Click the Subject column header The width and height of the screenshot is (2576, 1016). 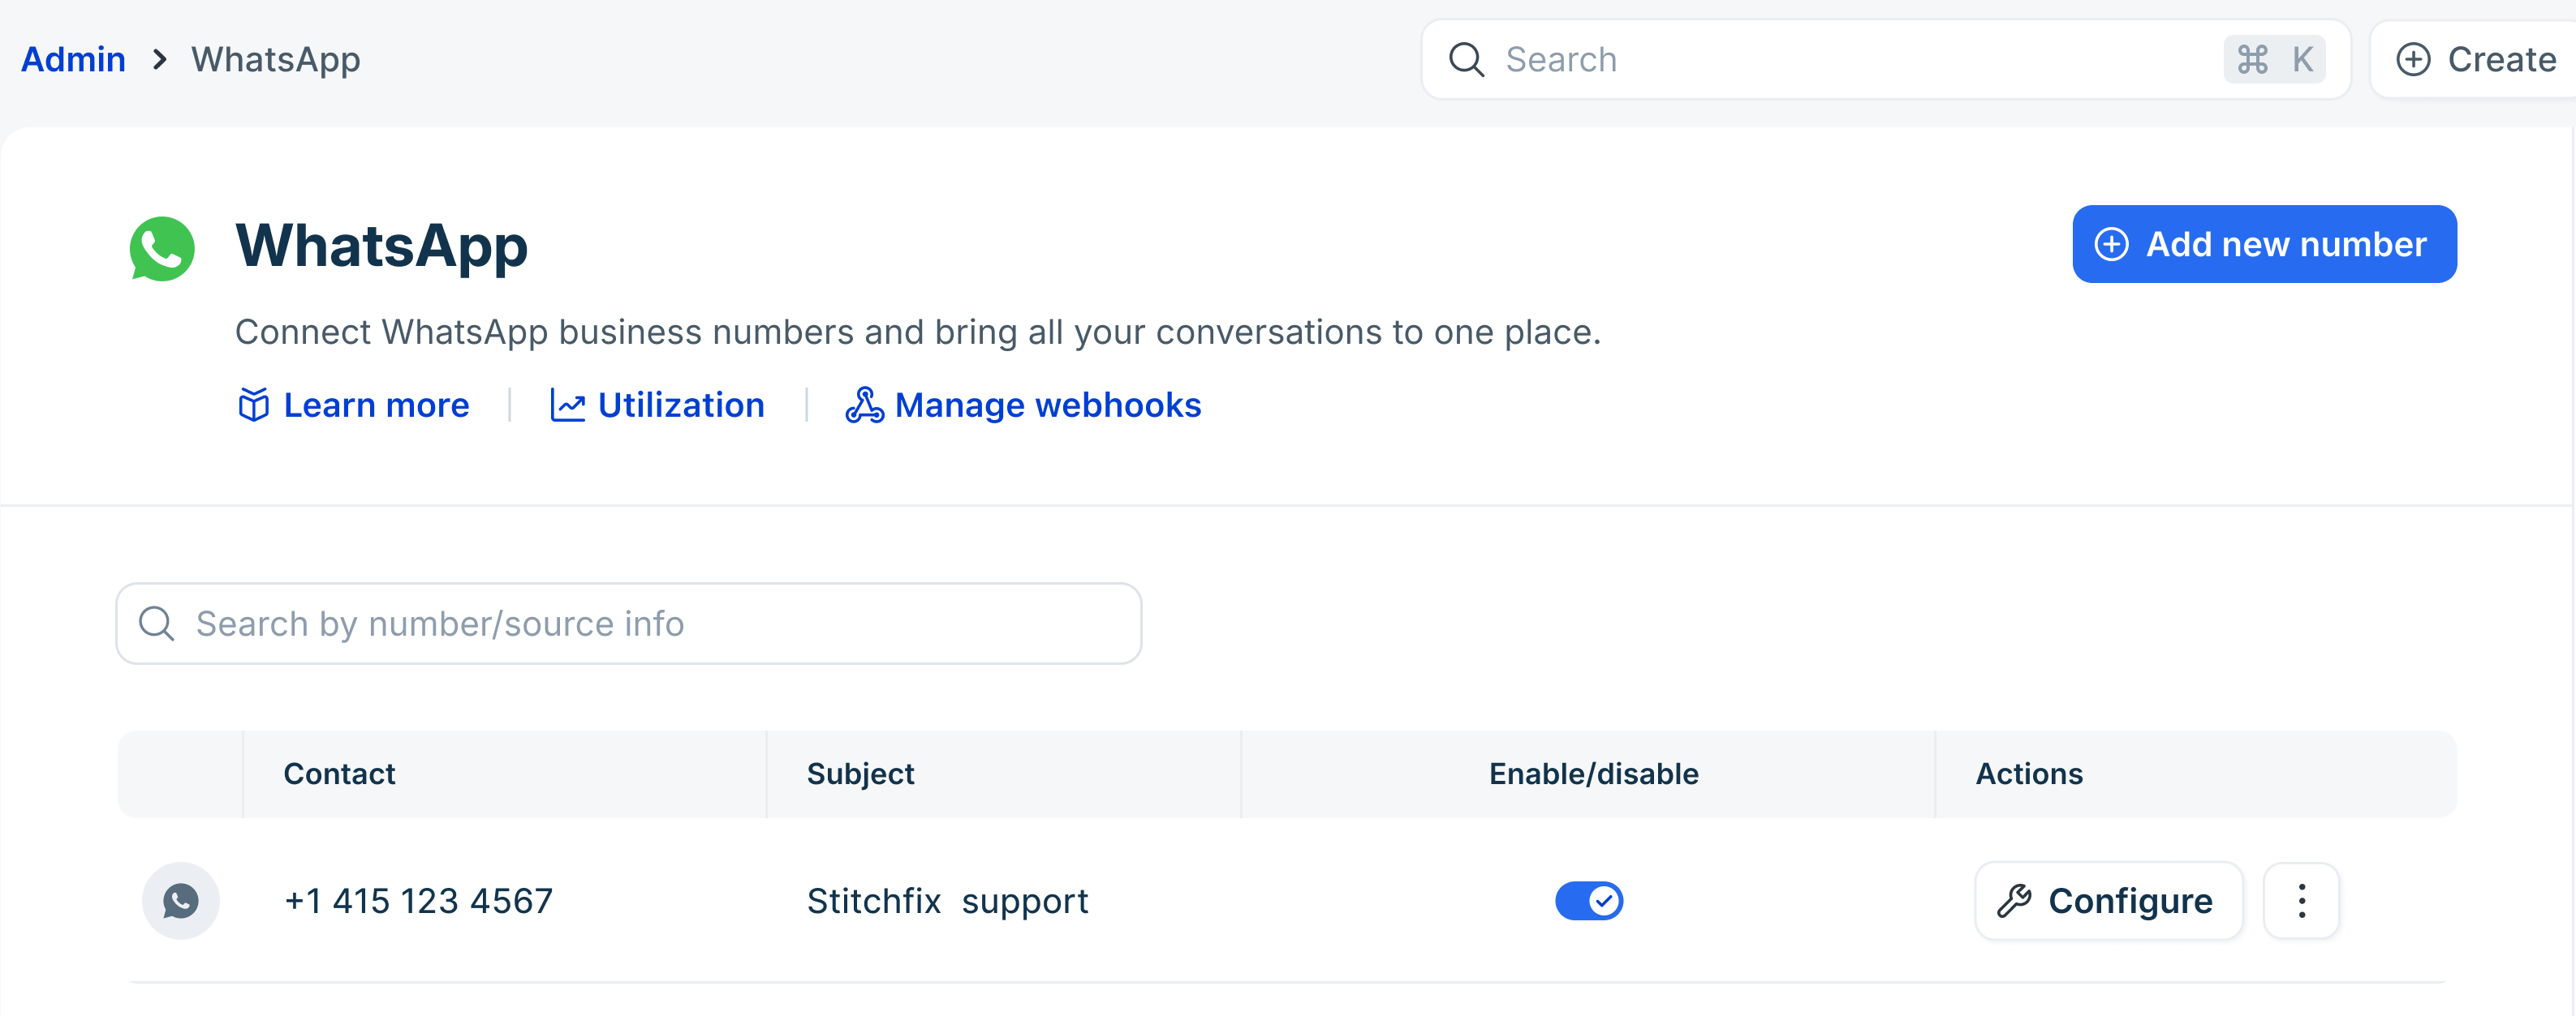(860, 774)
